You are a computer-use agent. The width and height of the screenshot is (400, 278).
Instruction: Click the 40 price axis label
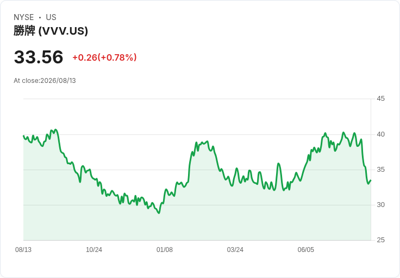click(380, 134)
